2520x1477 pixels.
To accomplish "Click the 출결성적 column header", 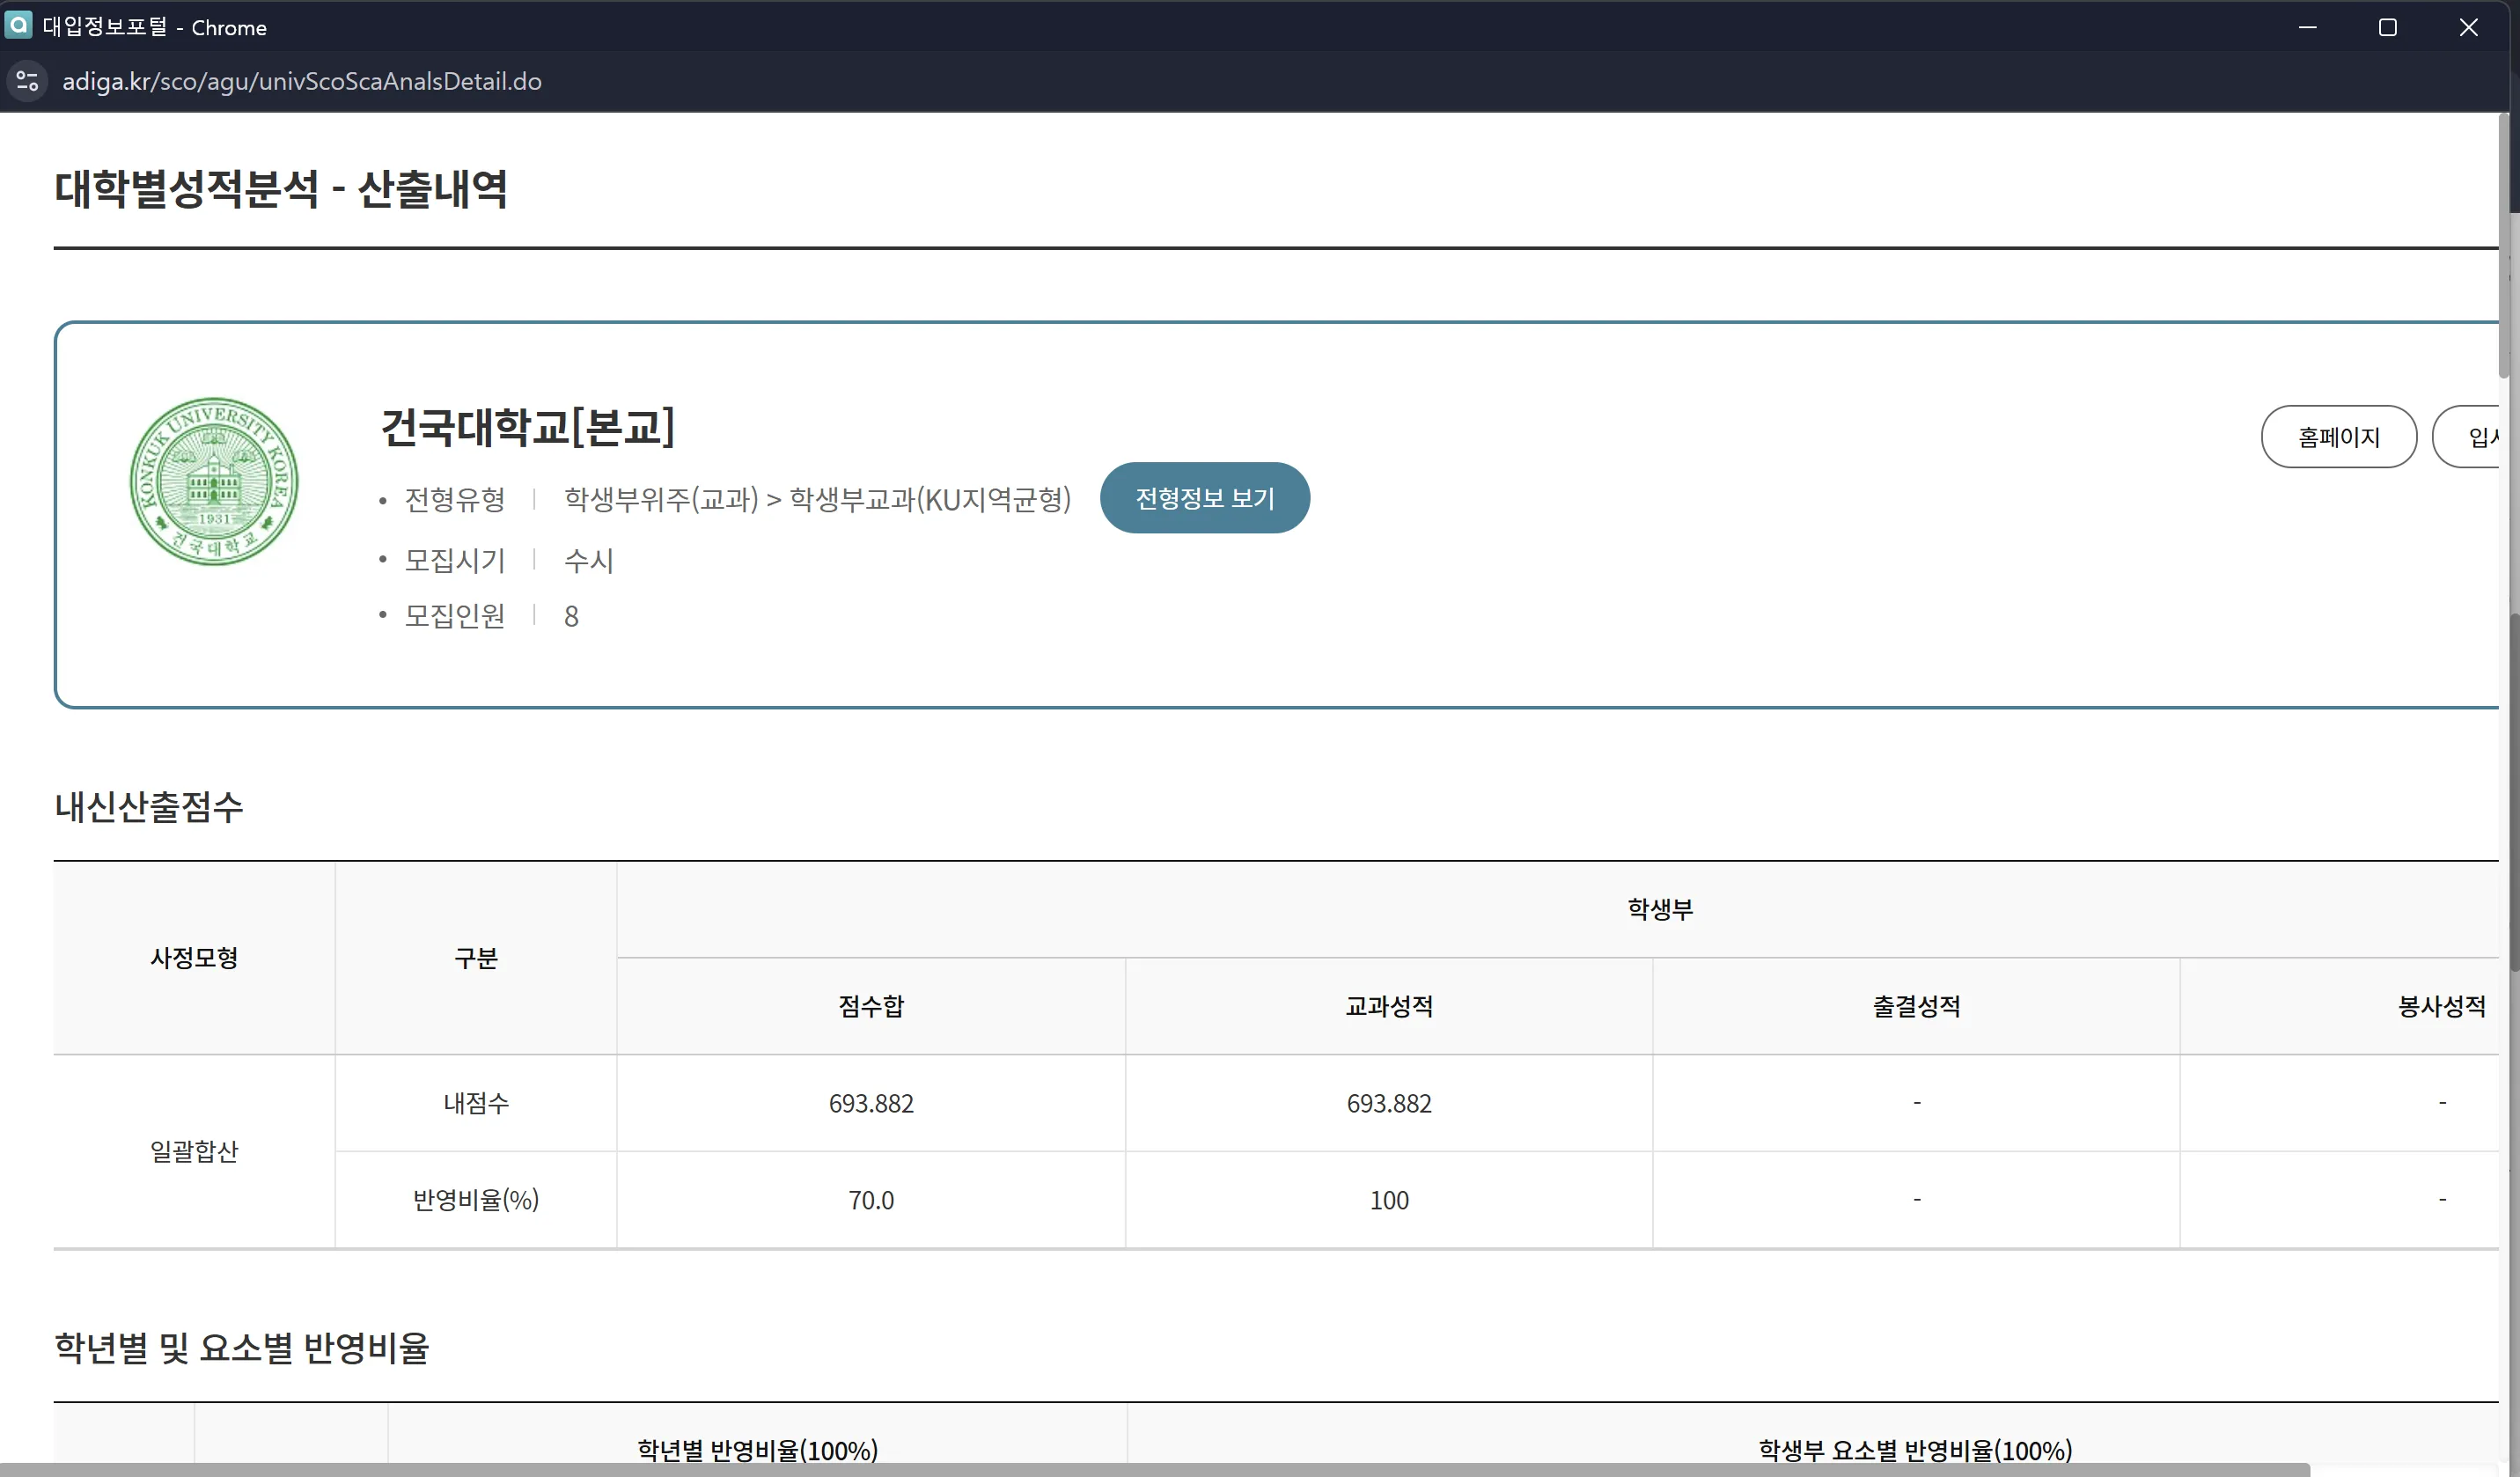I will pyautogui.click(x=1915, y=1006).
